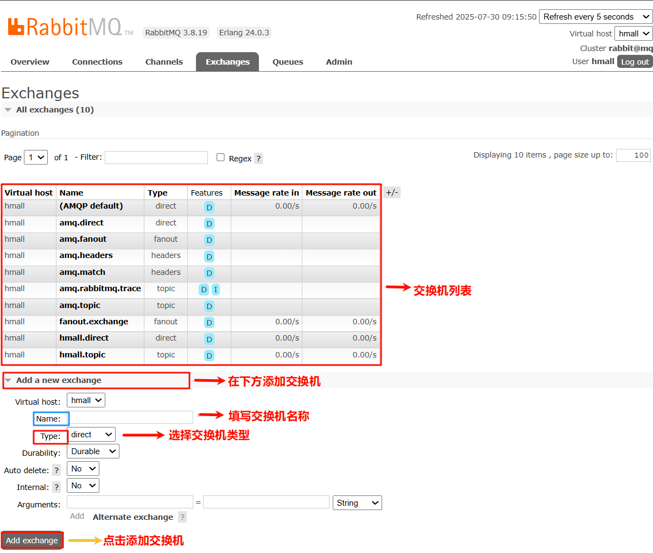The width and height of the screenshot is (653, 553).
Task: Open the exchange Type dropdown
Action: 91,435
